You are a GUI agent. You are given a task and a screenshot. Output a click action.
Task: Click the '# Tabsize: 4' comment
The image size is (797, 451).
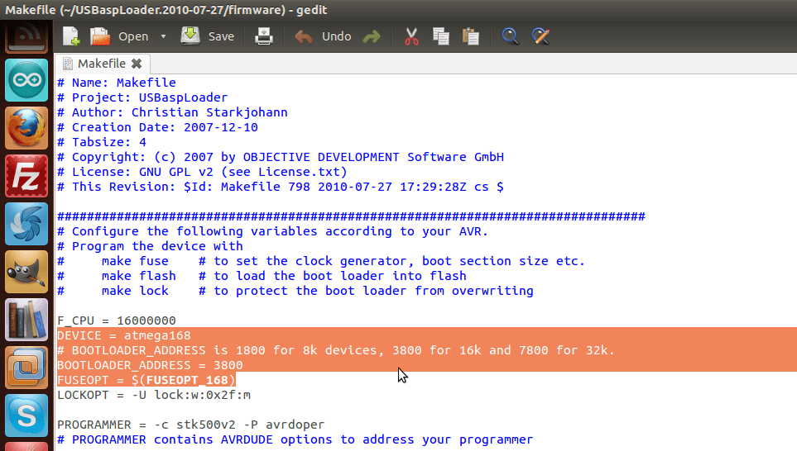click(102, 142)
